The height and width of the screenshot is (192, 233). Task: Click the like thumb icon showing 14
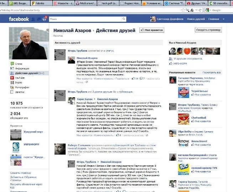click(x=133, y=78)
